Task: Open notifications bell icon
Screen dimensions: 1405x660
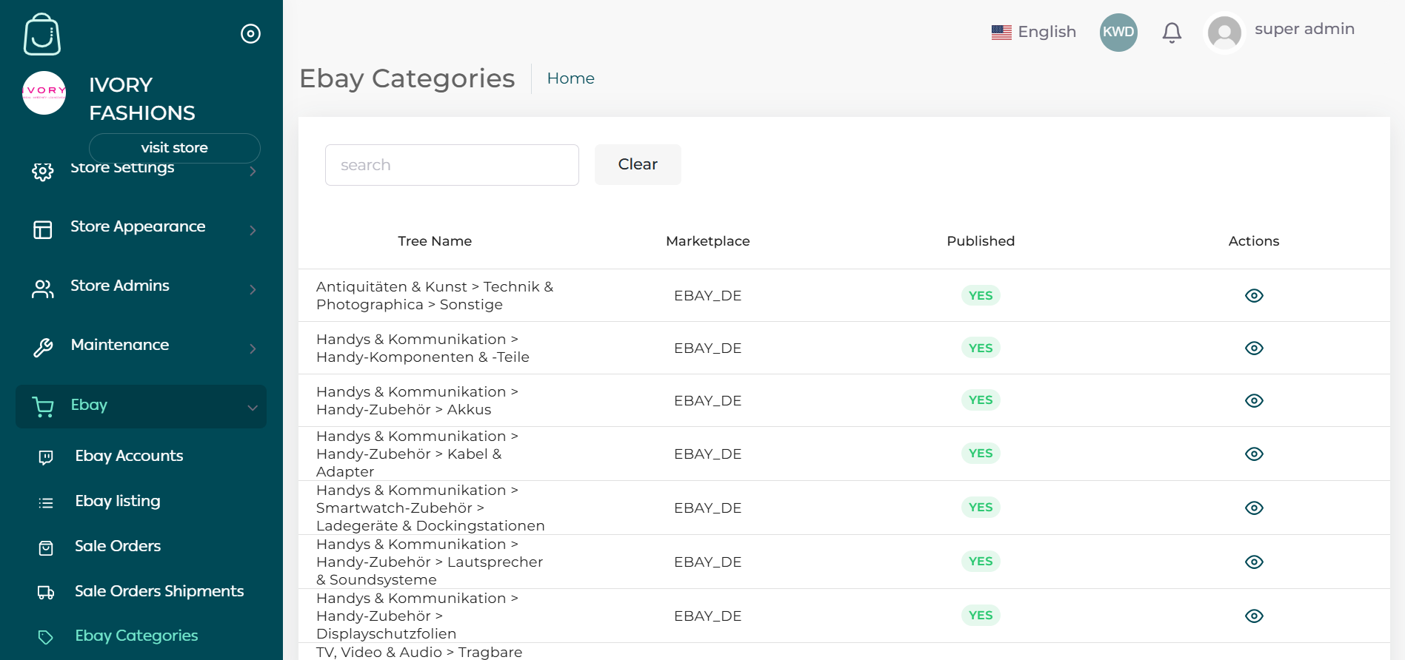Action: (x=1172, y=33)
